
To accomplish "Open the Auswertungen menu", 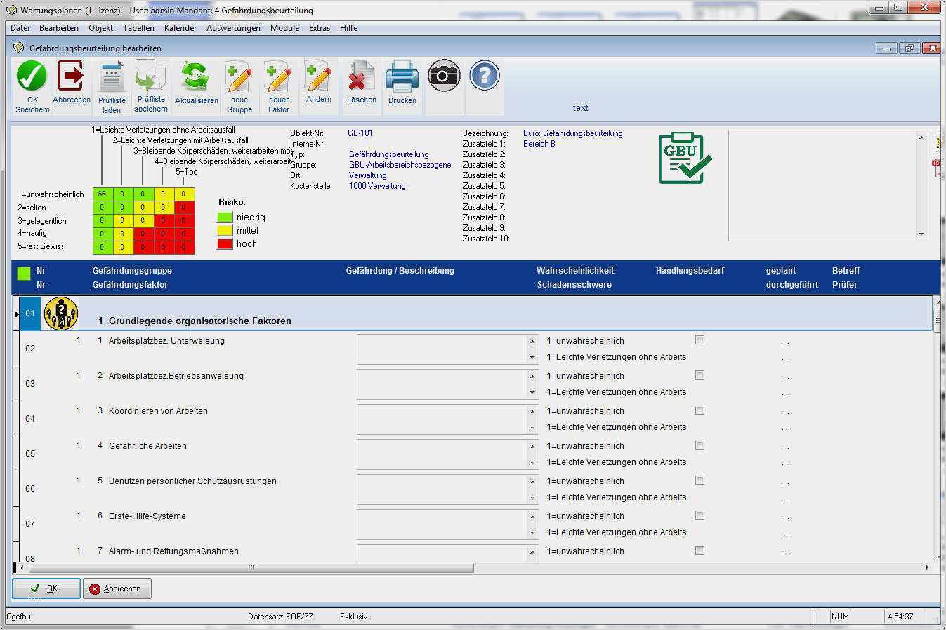I will pos(233,28).
